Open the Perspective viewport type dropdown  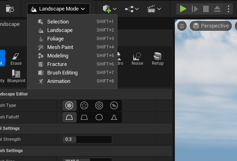click(x=211, y=26)
